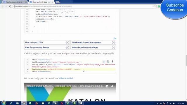Viewport: 187px width, 105px height.
Task: Bookmark this page with the star icon
Action: [155, 6]
